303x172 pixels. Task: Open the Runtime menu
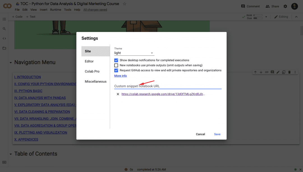pyautogui.click(x=56, y=9)
